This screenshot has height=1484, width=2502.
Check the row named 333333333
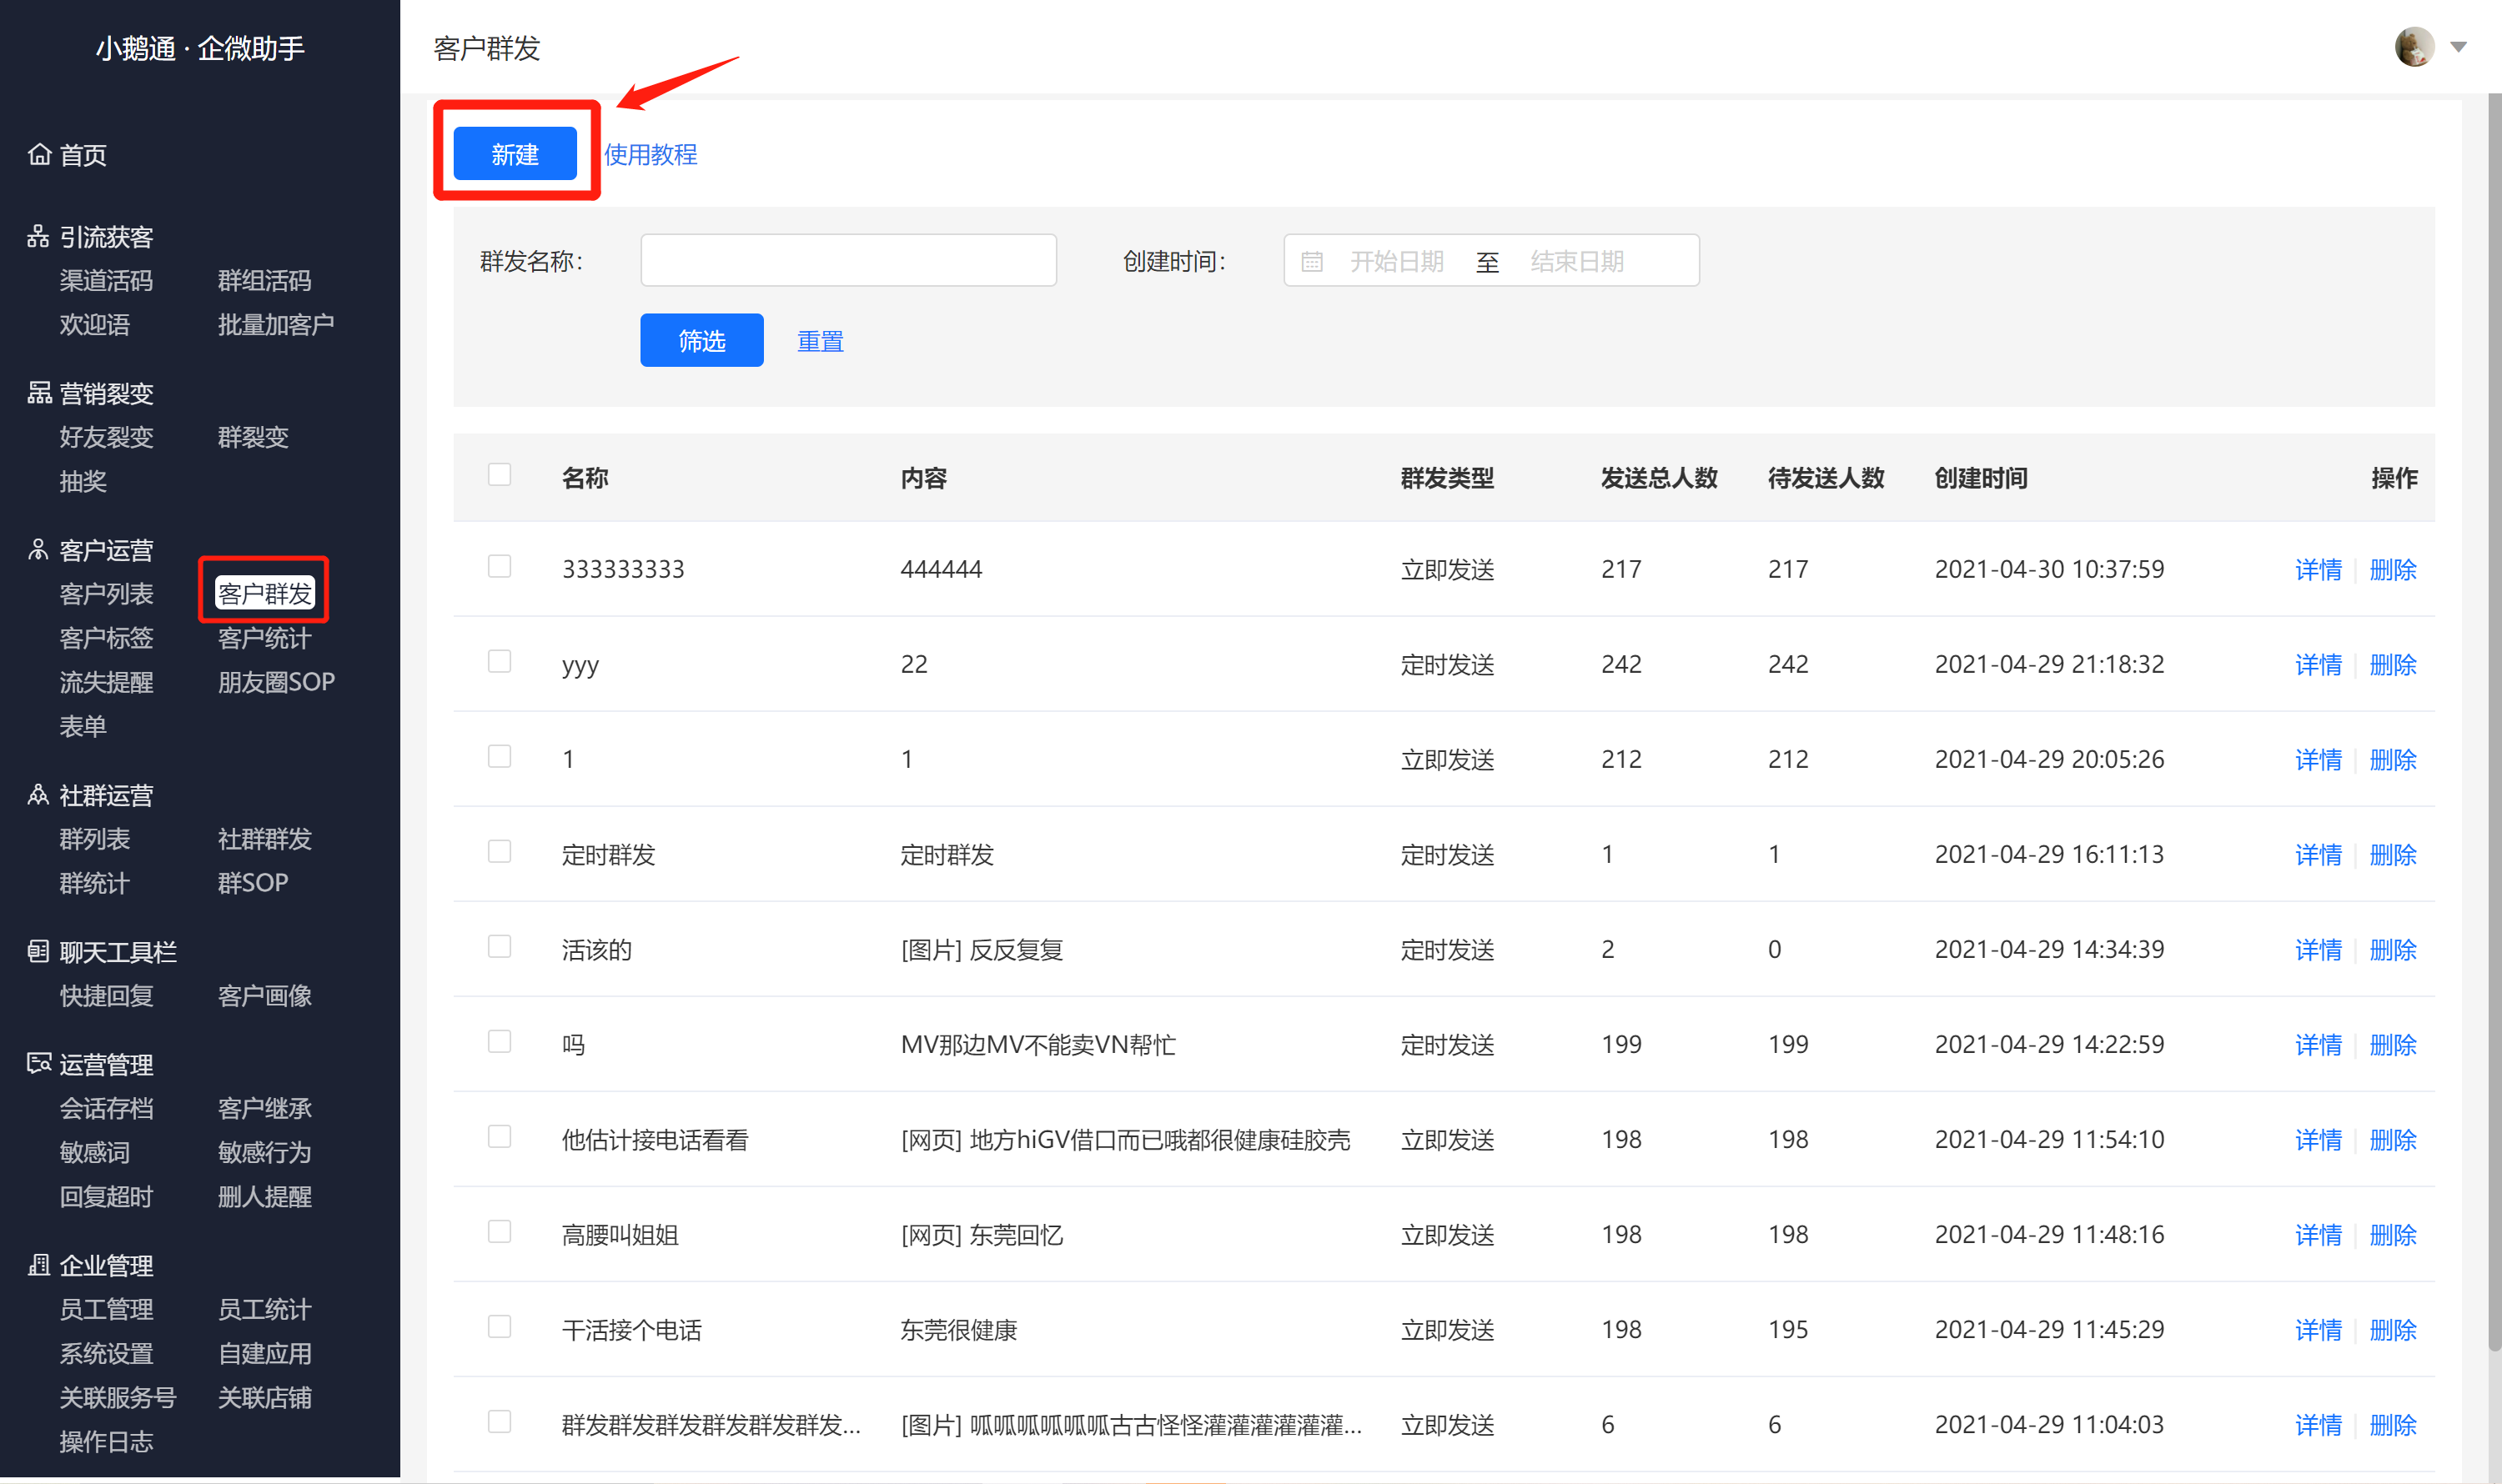tap(500, 567)
